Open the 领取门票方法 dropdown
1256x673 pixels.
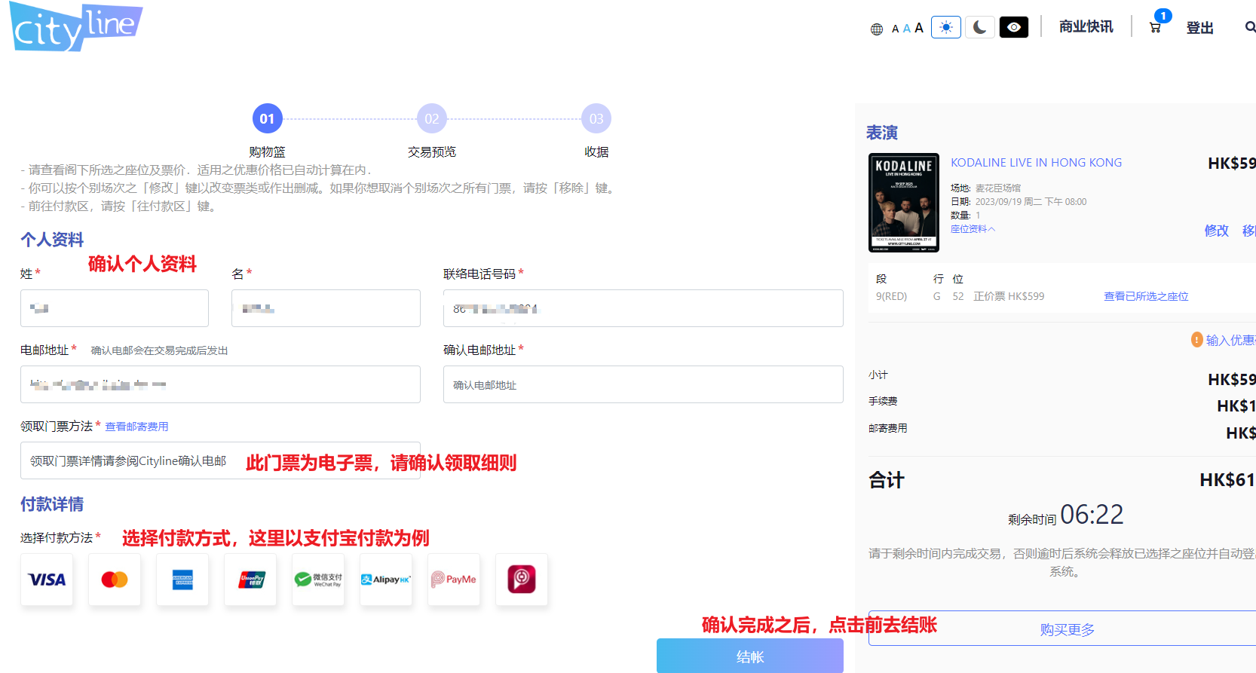[x=219, y=460]
